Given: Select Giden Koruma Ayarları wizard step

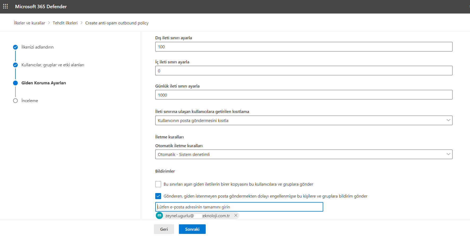Looking at the screenshot, I should 44,83.
